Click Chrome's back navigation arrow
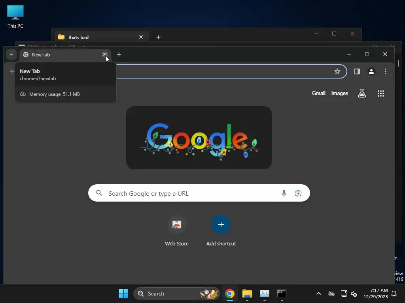The height and width of the screenshot is (303, 405). click(12, 71)
